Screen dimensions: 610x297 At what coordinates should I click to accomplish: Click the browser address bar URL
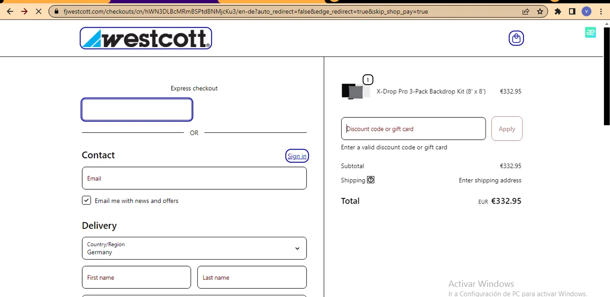[246, 11]
